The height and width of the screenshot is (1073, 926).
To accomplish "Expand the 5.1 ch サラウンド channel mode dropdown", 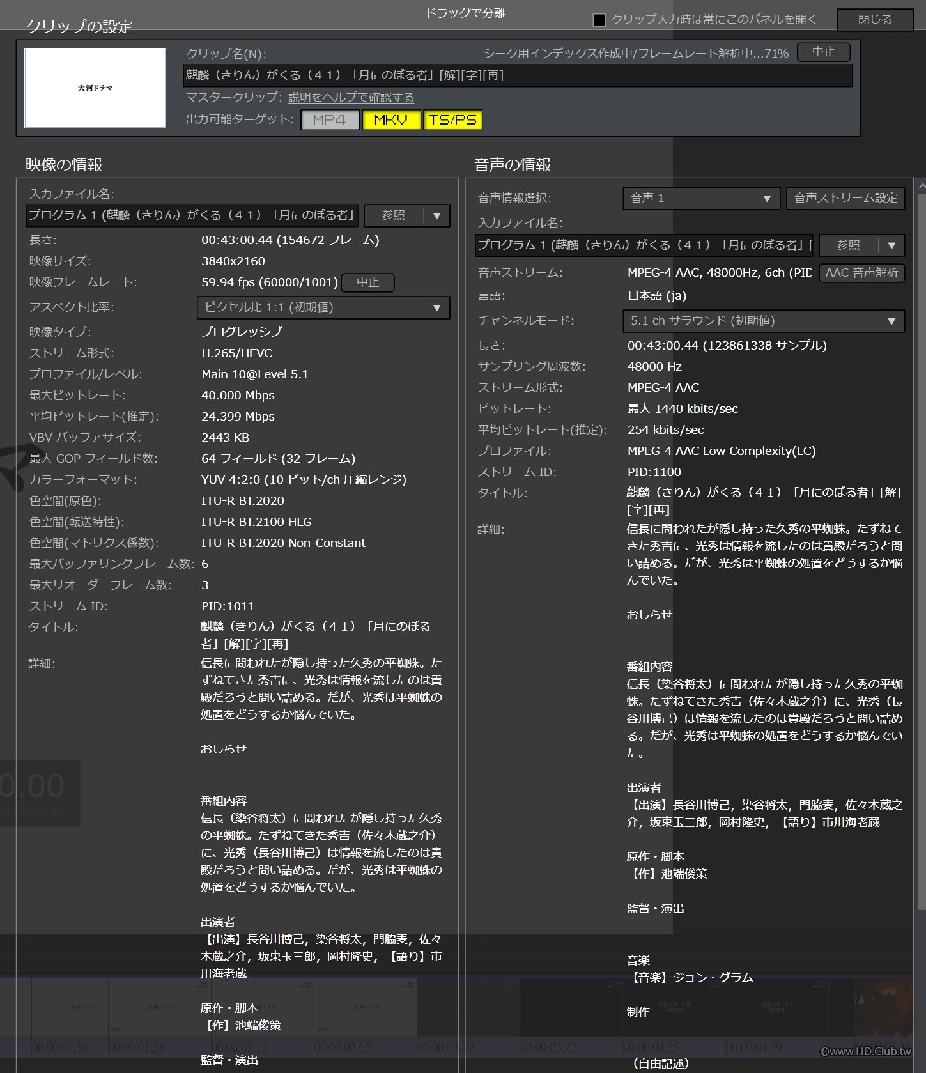I will tap(764, 321).
